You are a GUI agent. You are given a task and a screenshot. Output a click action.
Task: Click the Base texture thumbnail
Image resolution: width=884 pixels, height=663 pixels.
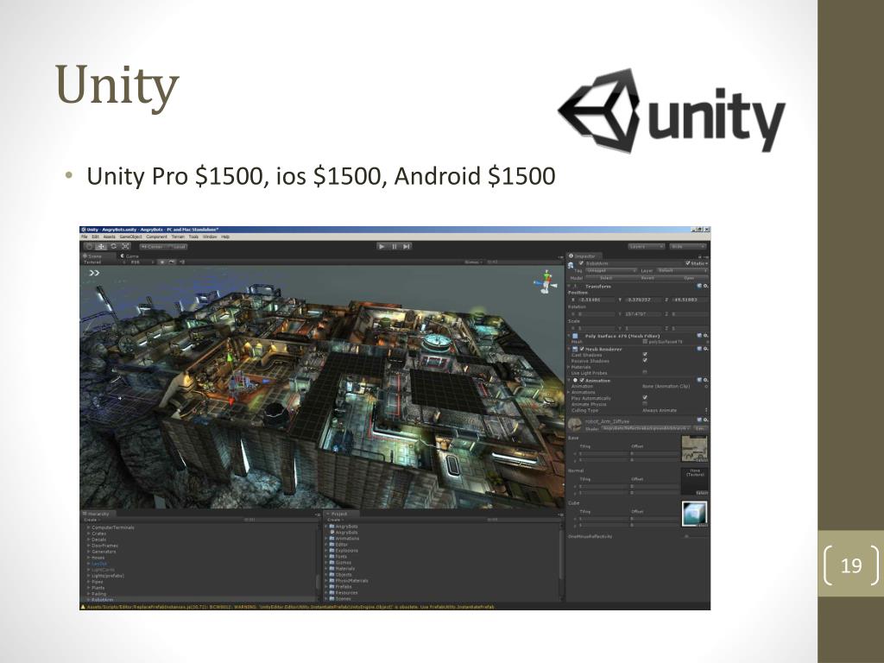pyautogui.click(x=695, y=448)
